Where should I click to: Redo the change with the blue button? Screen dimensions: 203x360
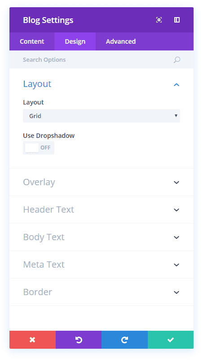click(124, 340)
